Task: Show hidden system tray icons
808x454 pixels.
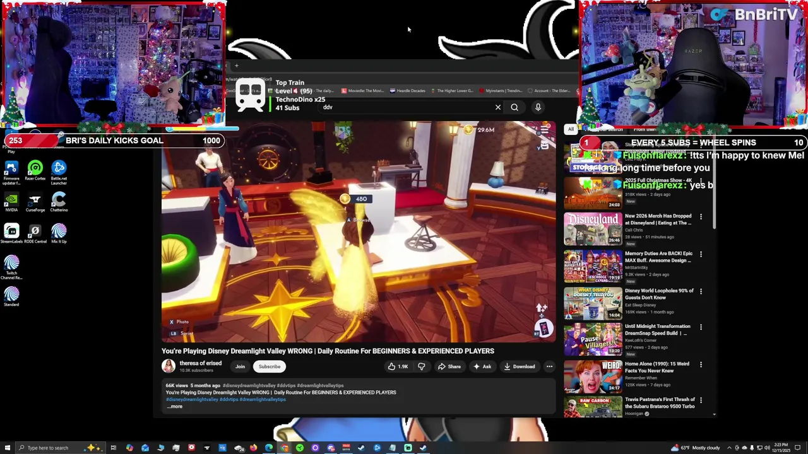Action: [728, 448]
